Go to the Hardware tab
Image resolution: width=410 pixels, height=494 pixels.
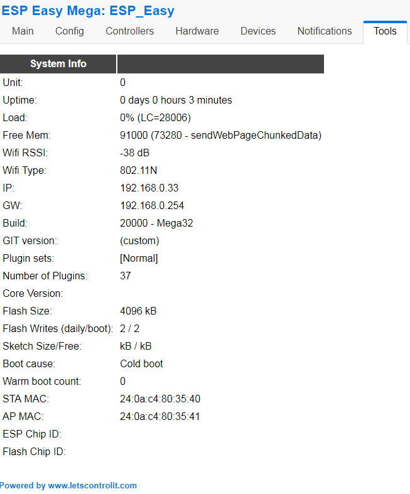pyautogui.click(x=197, y=31)
